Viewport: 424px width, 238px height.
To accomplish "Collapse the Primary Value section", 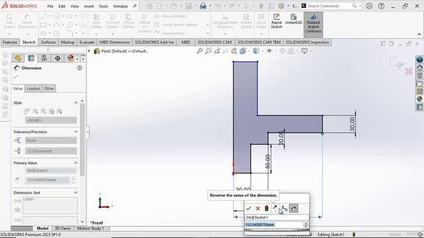I will (76, 163).
